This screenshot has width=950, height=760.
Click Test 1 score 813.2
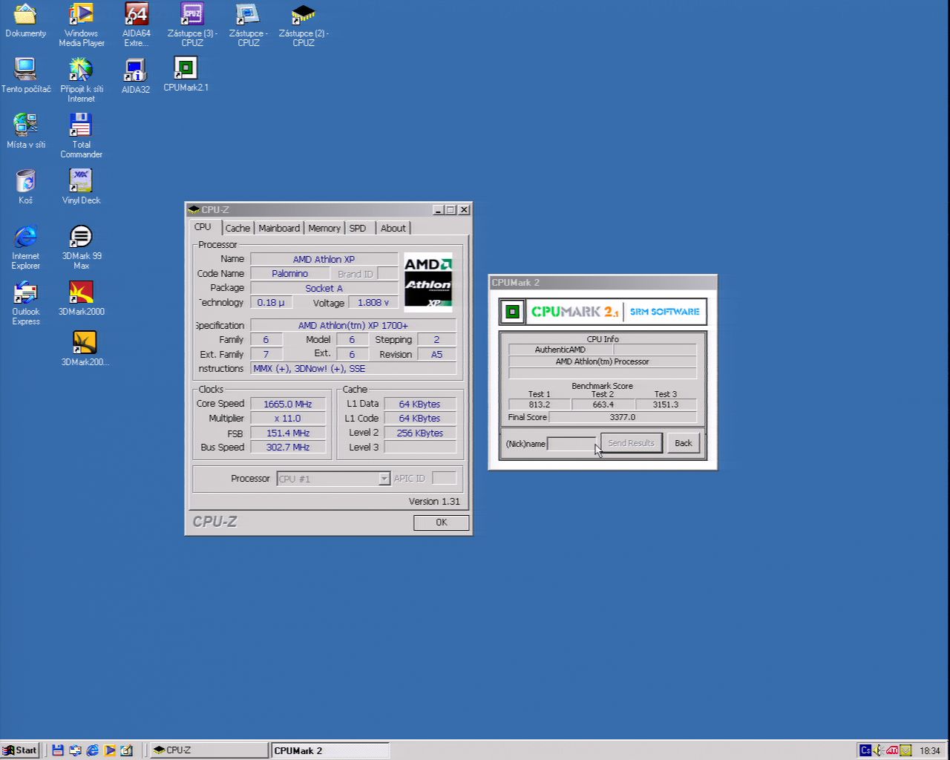click(540, 404)
